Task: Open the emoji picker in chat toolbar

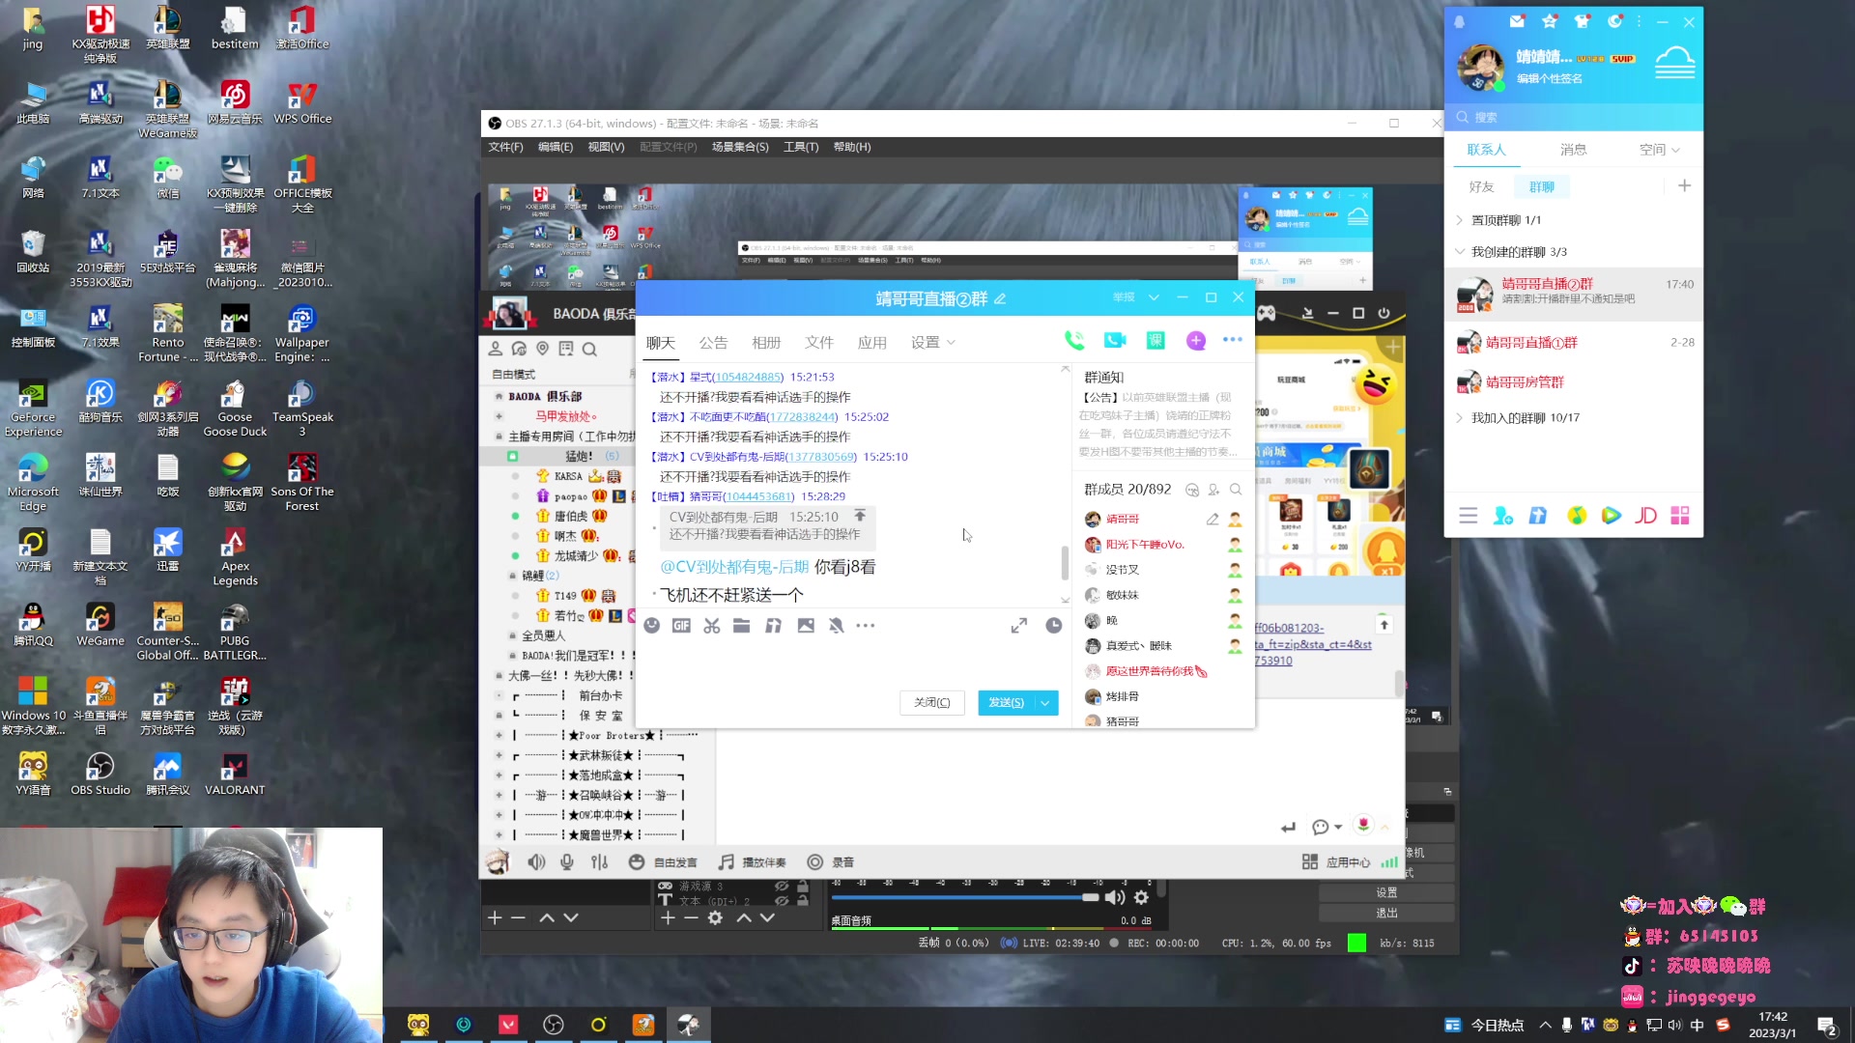Action: coord(652,626)
